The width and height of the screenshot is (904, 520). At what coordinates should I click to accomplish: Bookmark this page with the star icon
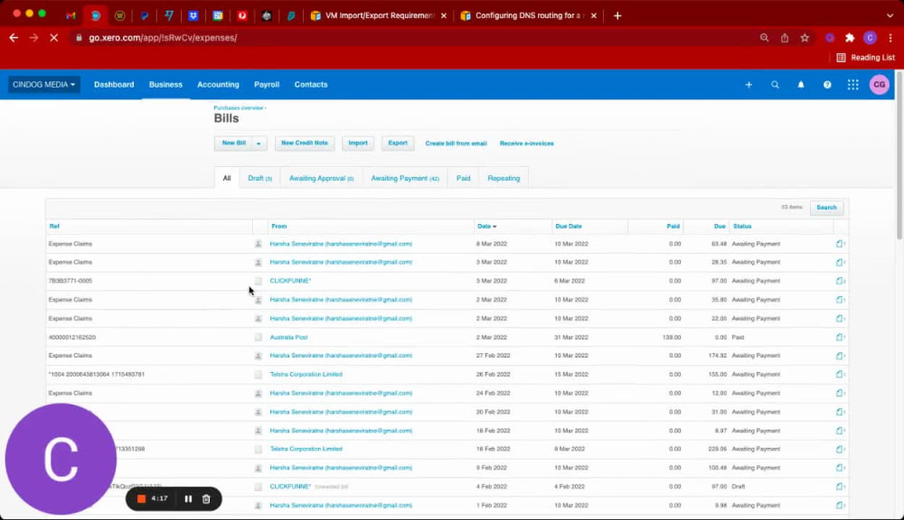(805, 37)
